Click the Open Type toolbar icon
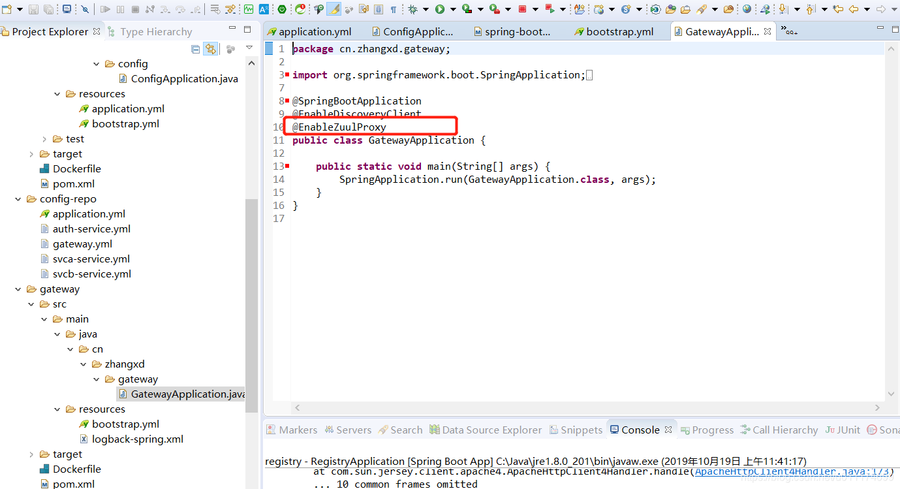Image resolution: width=900 pixels, height=489 pixels. (x=670, y=9)
